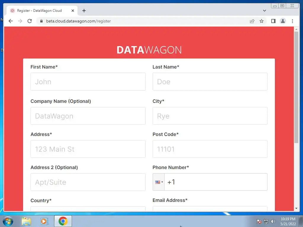The height and width of the screenshot is (227, 303).
Task: View site security lock info
Action: click(x=41, y=21)
